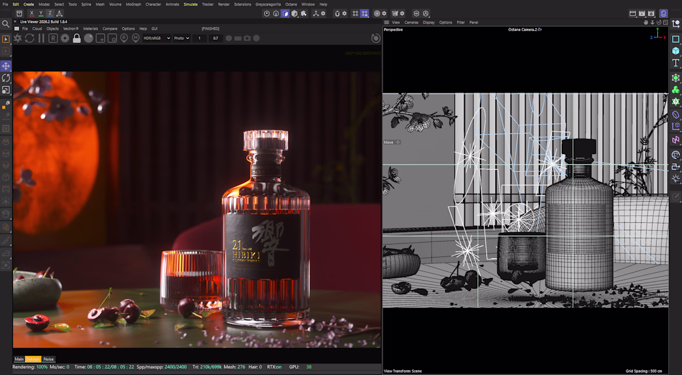Click the viewport orbit rotate icon
This screenshot has height=375, width=682.
pos(659,22)
